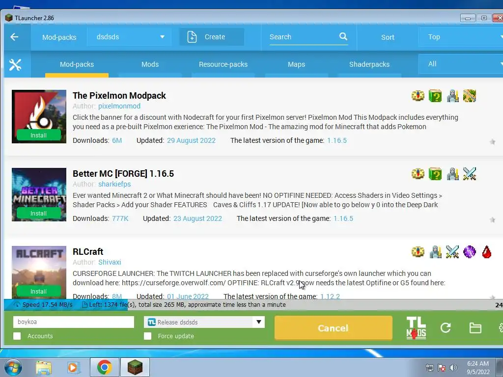The image size is (503, 377).
Task: Open The Pixelmon Modpack title
Action: pyautogui.click(x=119, y=96)
